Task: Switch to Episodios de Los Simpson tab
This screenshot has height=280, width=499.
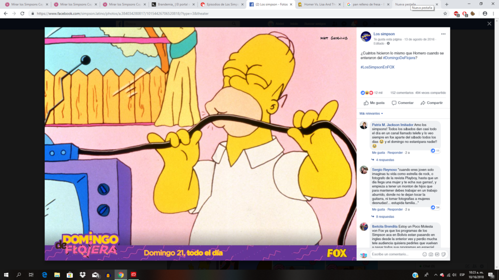Action: [222, 4]
